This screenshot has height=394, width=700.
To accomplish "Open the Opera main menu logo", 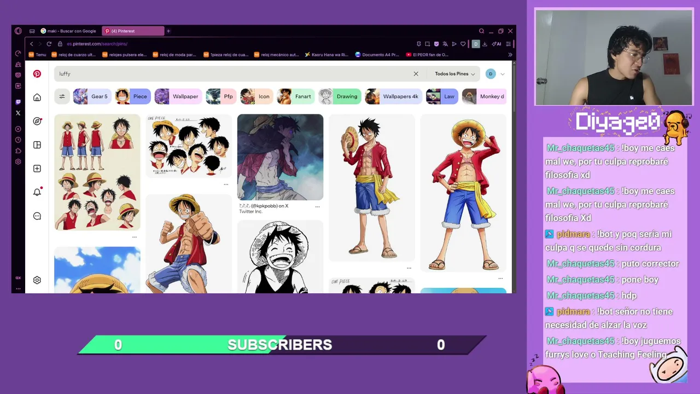I will pos(18,31).
